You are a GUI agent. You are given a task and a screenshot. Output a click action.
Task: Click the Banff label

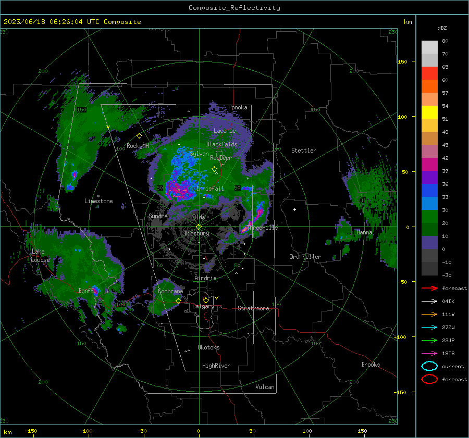tap(86, 290)
